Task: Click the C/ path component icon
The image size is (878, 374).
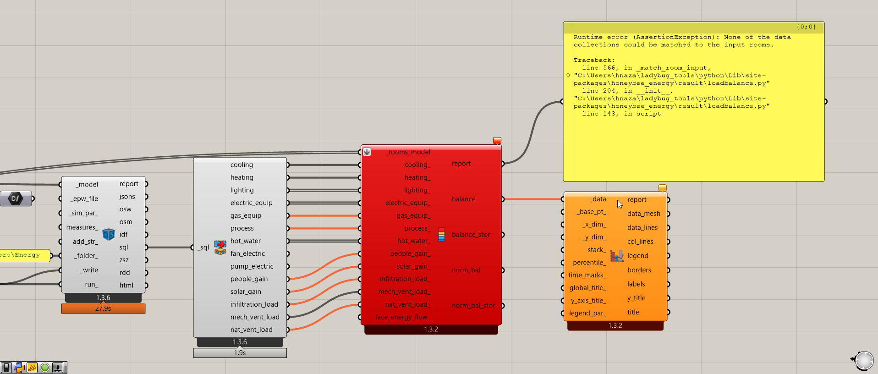Action: pyautogui.click(x=16, y=198)
